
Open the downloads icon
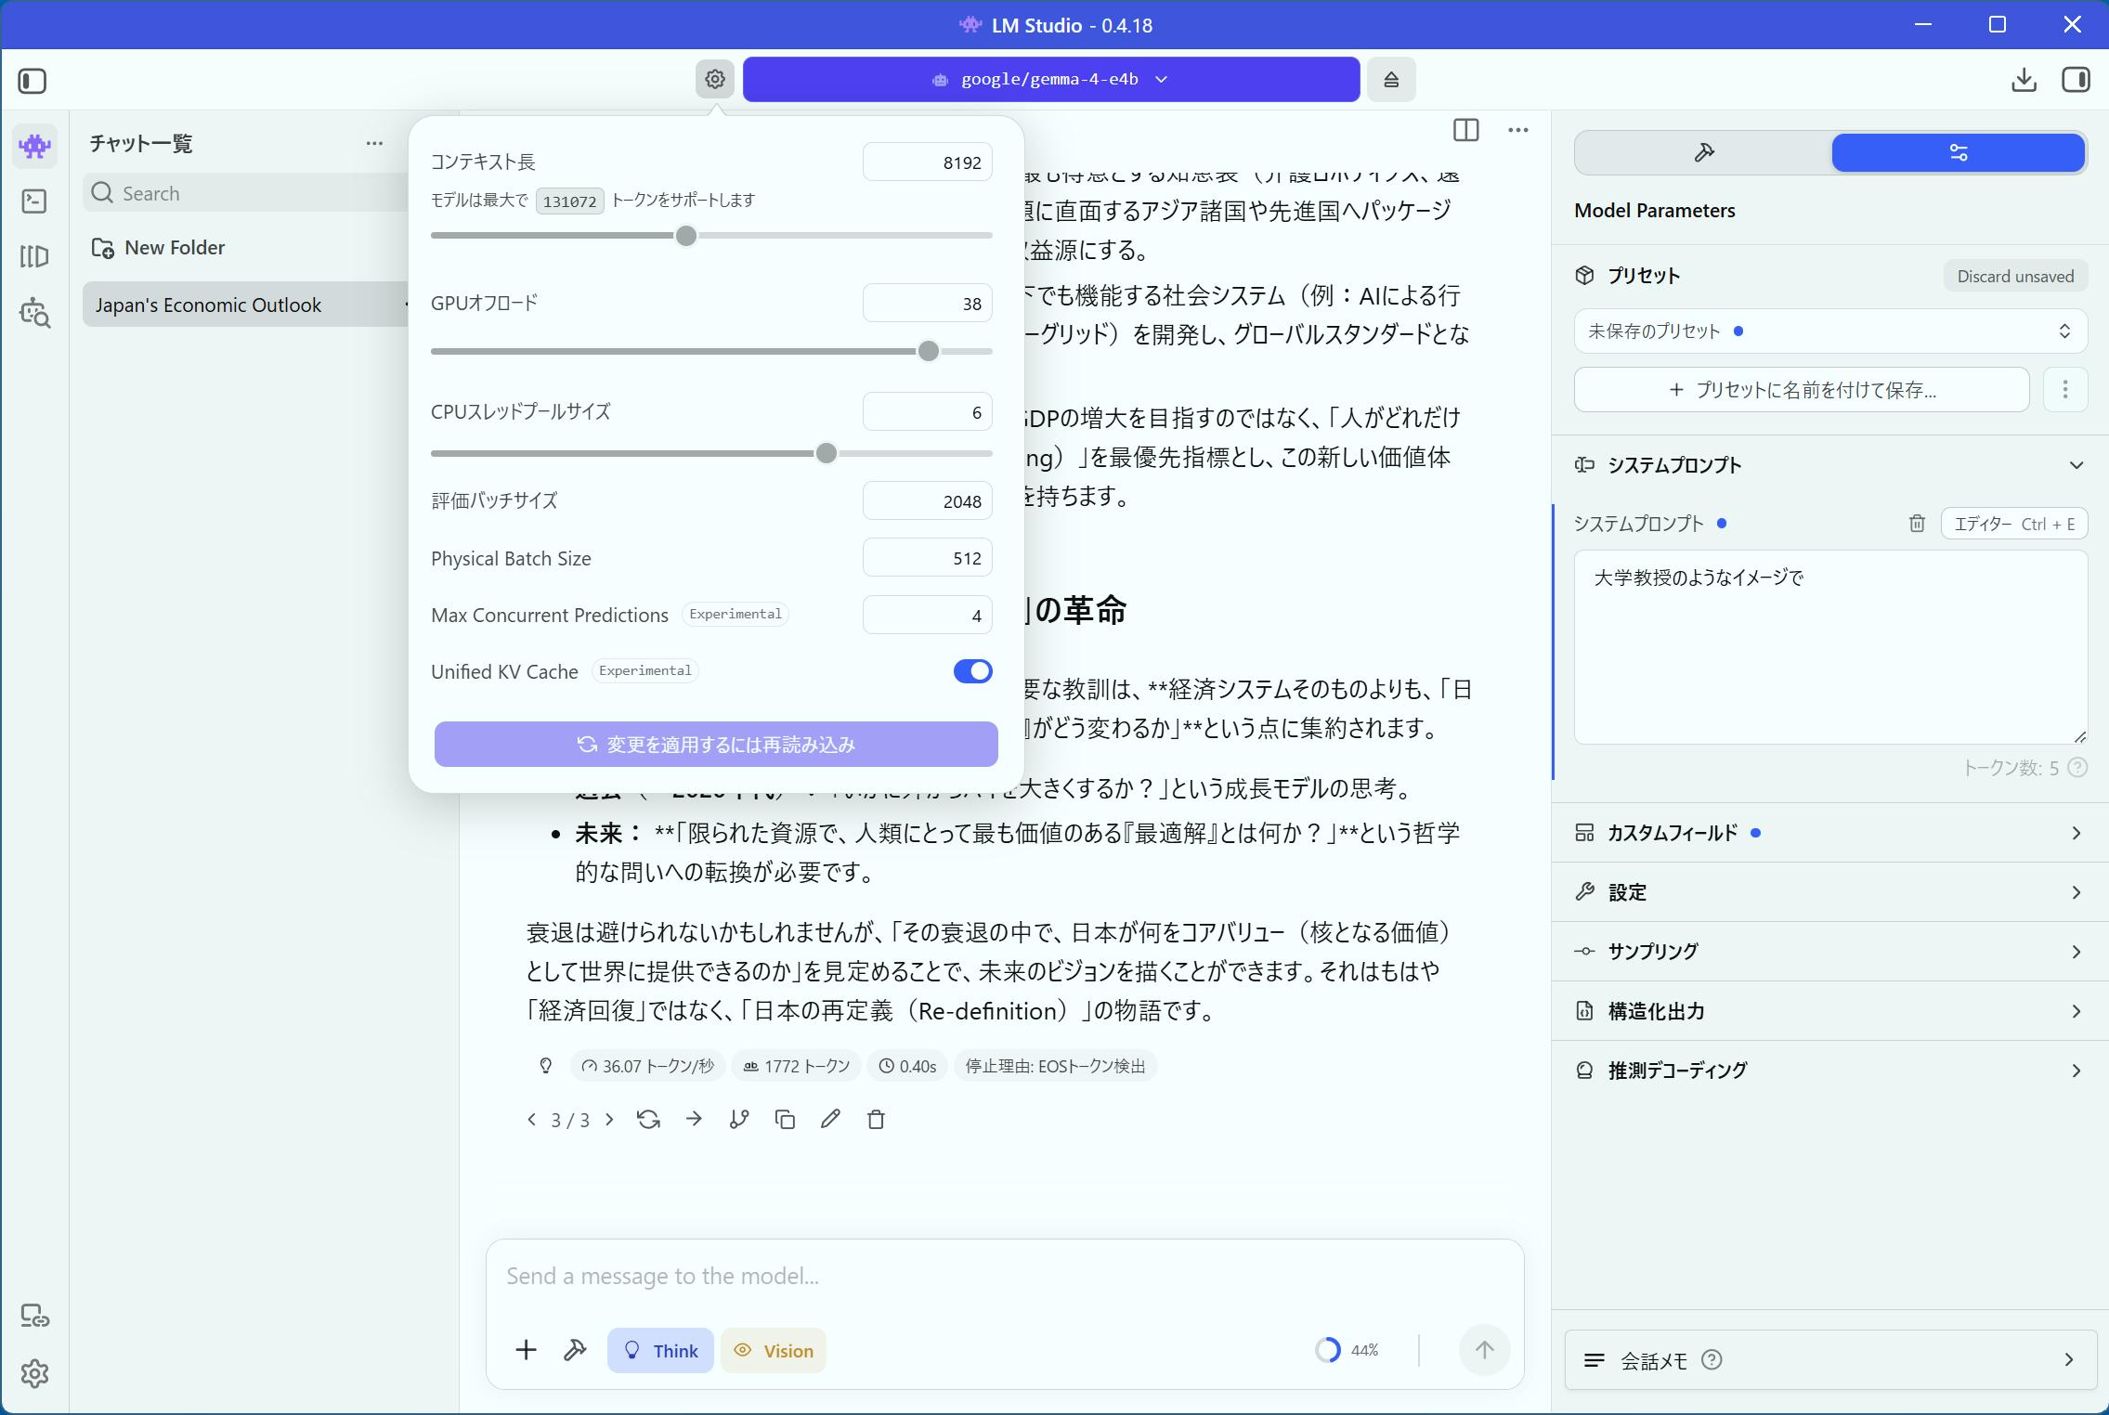pos(2024,80)
